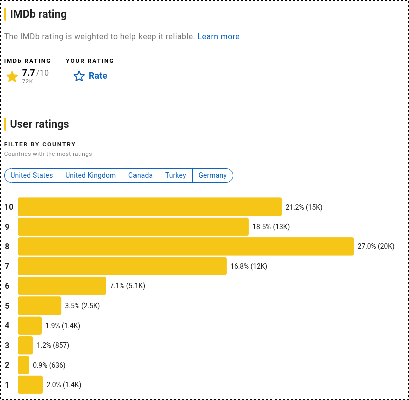The height and width of the screenshot is (400, 409).
Task: Click the 10-star rating bar
Action: click(x=150, y=207)
